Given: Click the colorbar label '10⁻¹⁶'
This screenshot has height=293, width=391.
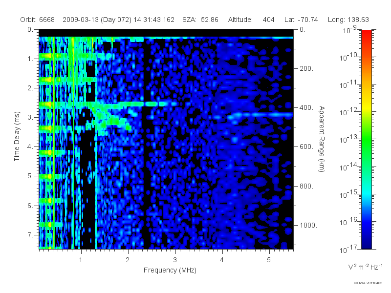Looking at the screenshot, I should tap(349, 221).
